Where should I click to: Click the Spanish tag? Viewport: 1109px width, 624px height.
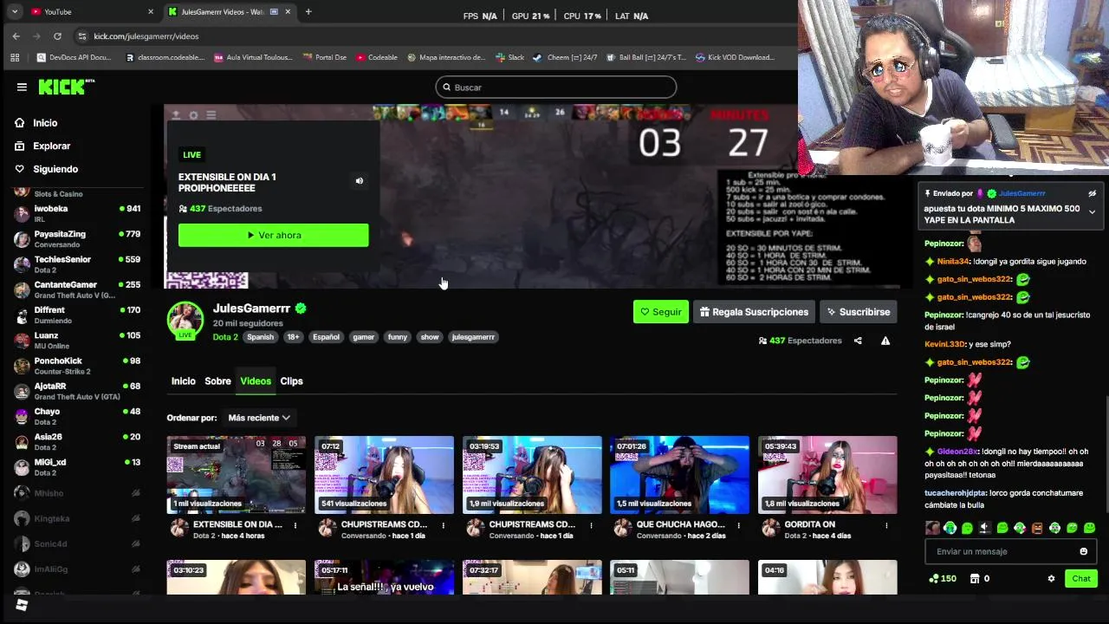260,337
